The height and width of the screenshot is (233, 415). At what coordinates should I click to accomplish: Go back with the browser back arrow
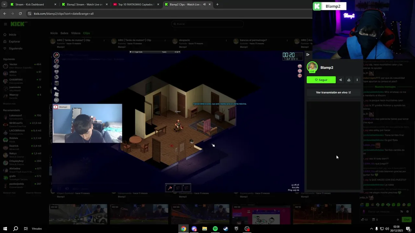[x=5, y=14]
